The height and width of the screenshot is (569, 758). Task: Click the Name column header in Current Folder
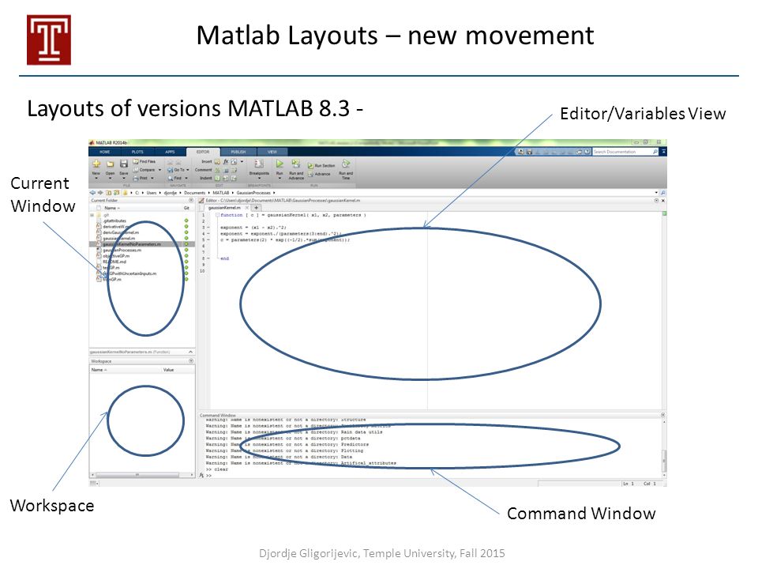coord(111,208)
